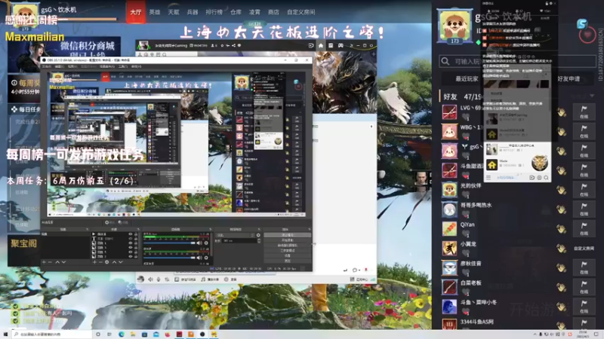
Task: Click the flag invite button for WBG
Action: point(584,131)
